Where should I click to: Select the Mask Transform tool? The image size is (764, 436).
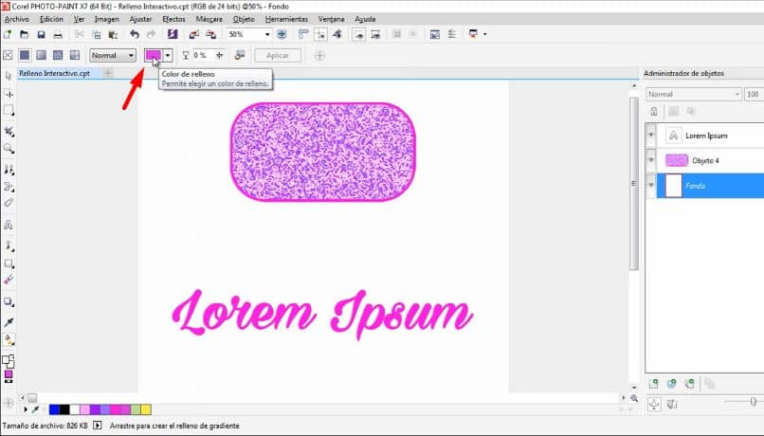[9, 94]
